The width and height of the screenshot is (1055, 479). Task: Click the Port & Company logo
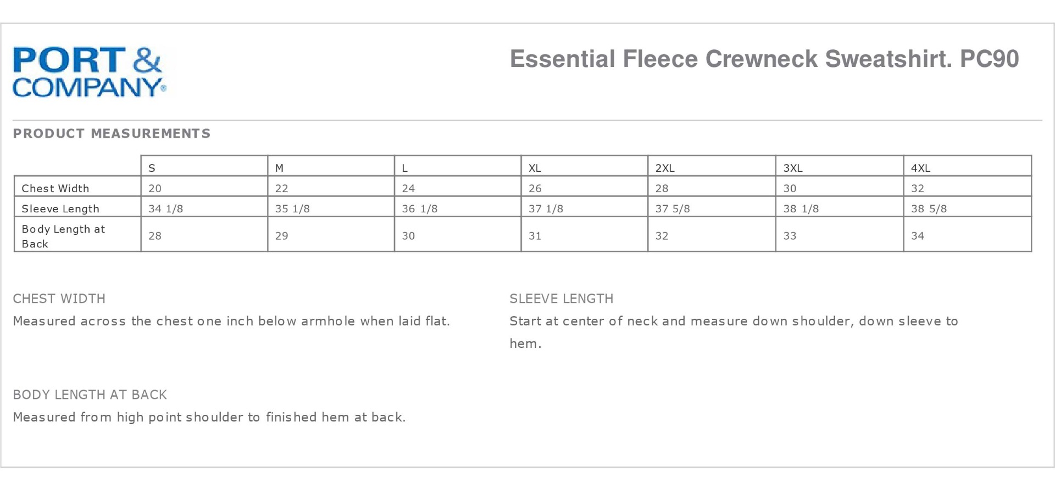pyautogui.click(x=88, y=72)
